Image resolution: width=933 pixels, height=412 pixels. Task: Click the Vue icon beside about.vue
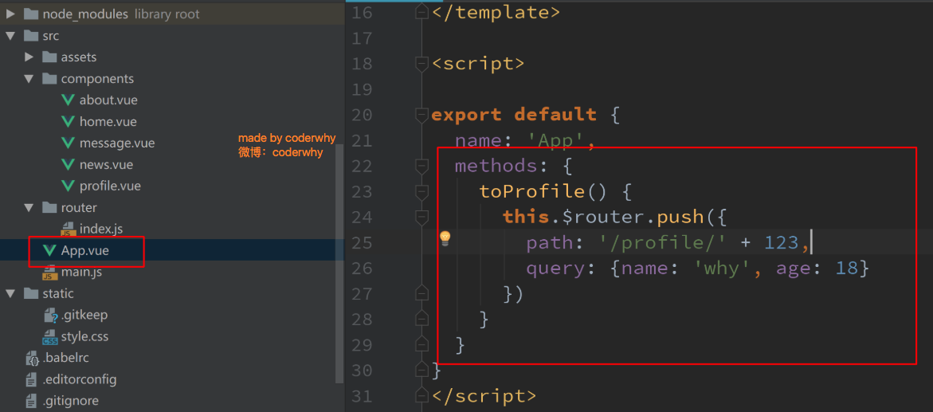68,100
